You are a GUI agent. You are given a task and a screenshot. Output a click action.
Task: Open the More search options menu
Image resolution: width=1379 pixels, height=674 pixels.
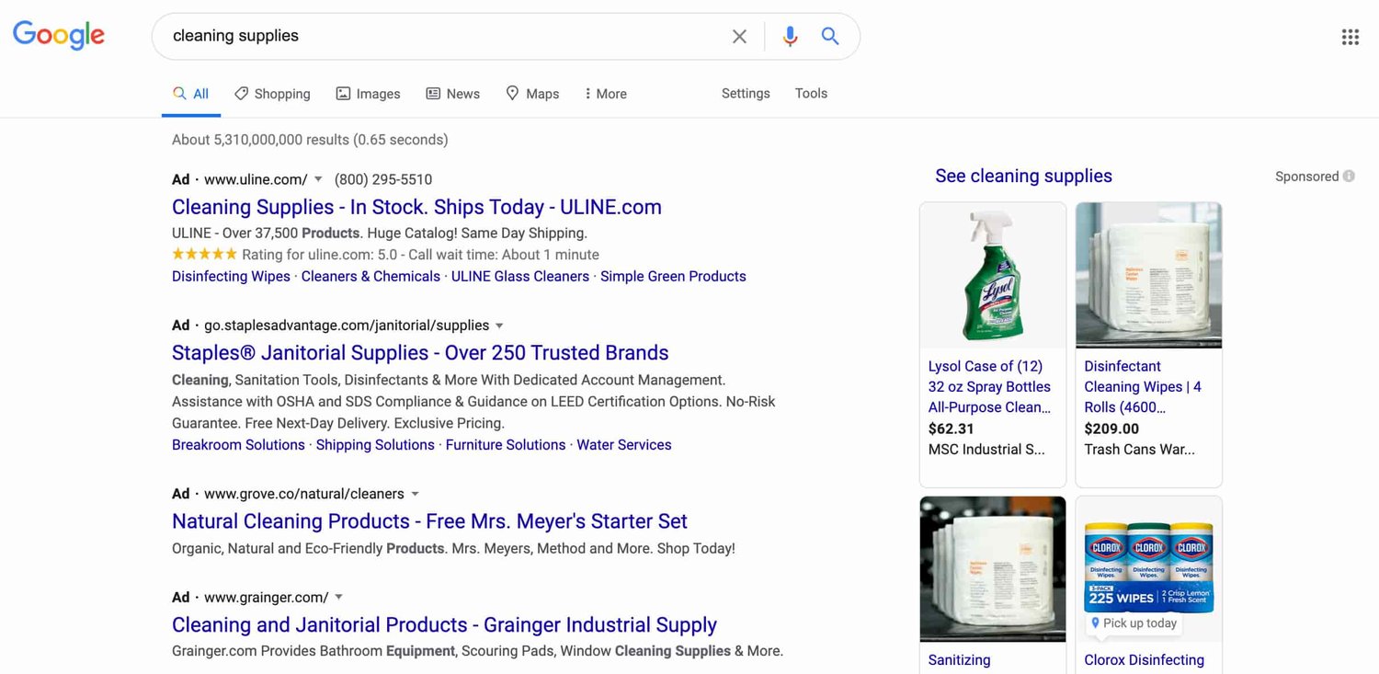[605, 94]
